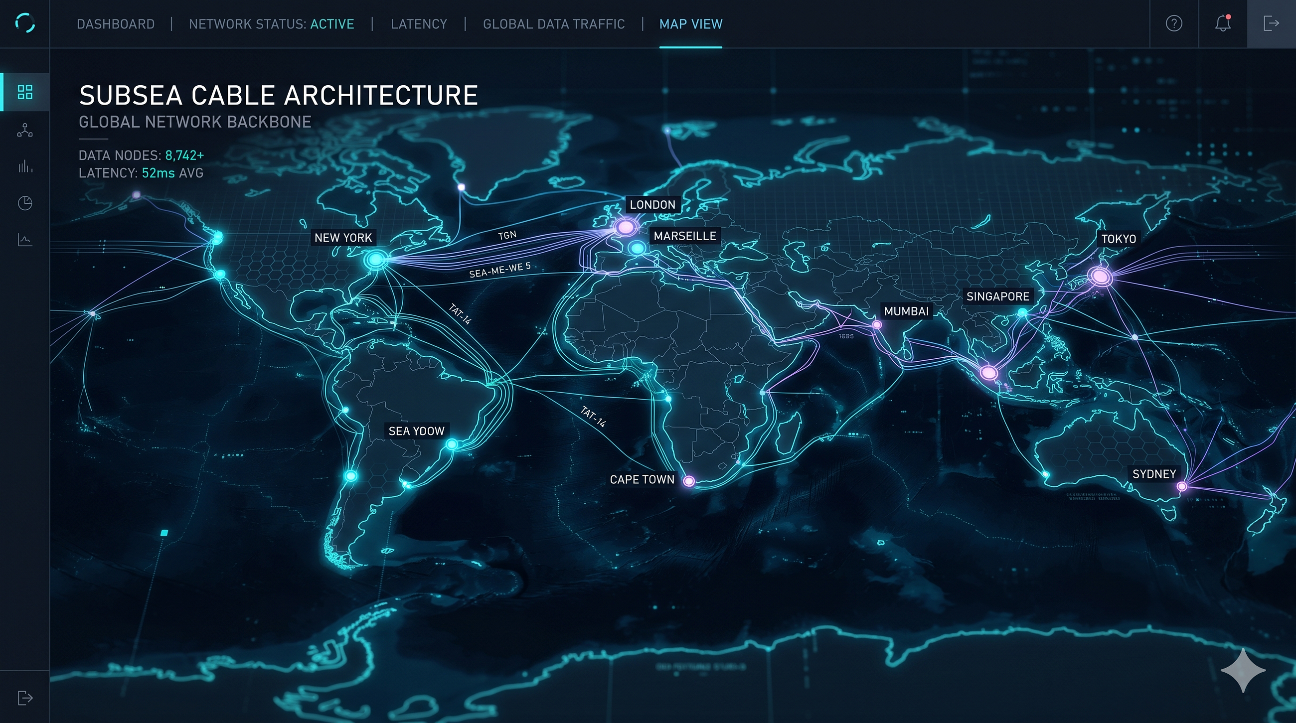Click the 52ms latency value
Image resolution: width=1296 pixels, height=723 pixels.
coord(158,173)
